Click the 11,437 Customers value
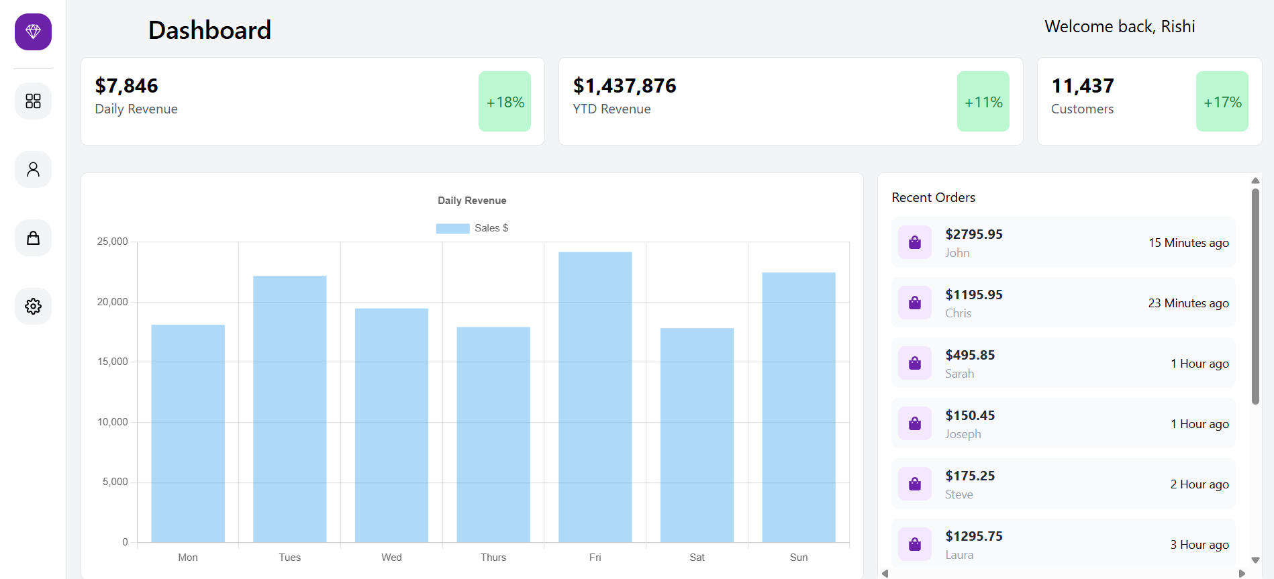The height and width of the screenshot is (579, 1274). (x=1083, y=86)
